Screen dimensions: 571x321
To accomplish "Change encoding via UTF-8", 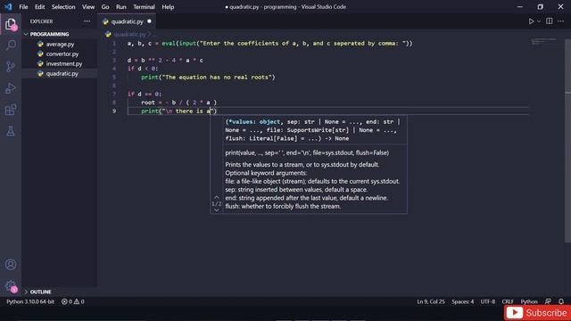I will (x=488, y=301).
